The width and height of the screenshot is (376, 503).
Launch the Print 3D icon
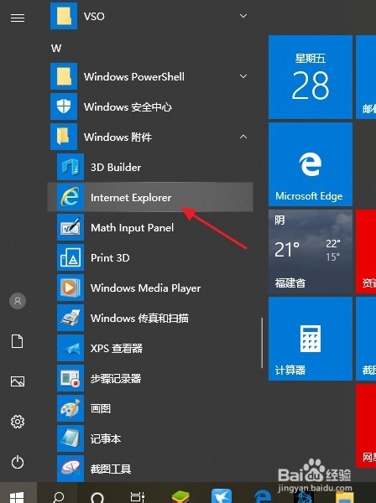[70, 257]
